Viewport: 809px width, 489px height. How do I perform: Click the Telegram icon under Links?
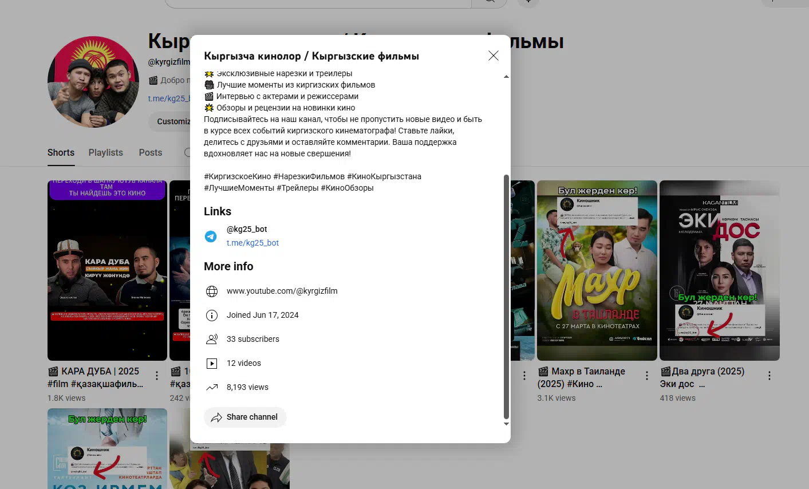pyautogui.click(x=211, y=236)
